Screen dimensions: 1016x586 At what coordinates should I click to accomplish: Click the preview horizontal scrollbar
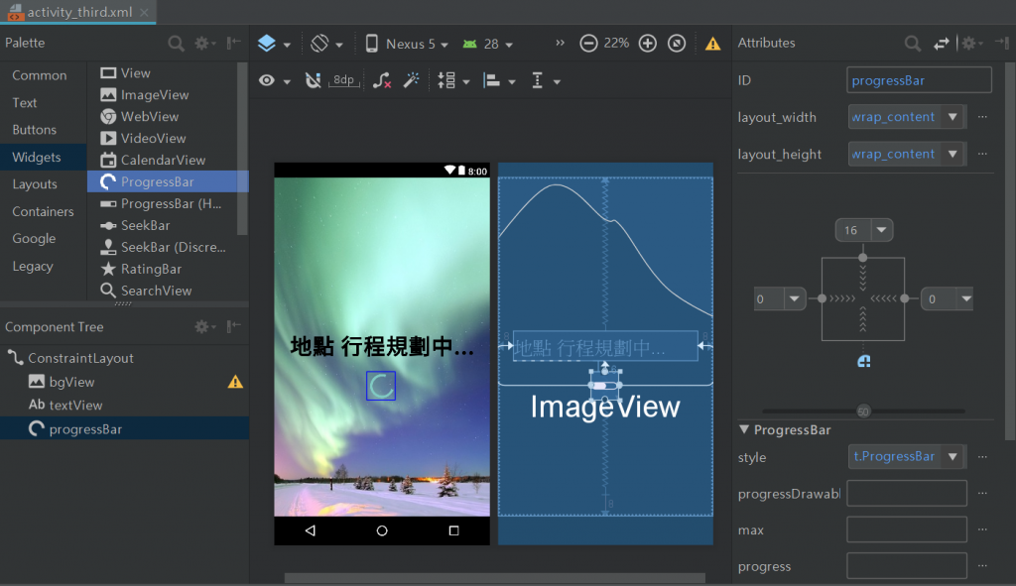[494, 578]
